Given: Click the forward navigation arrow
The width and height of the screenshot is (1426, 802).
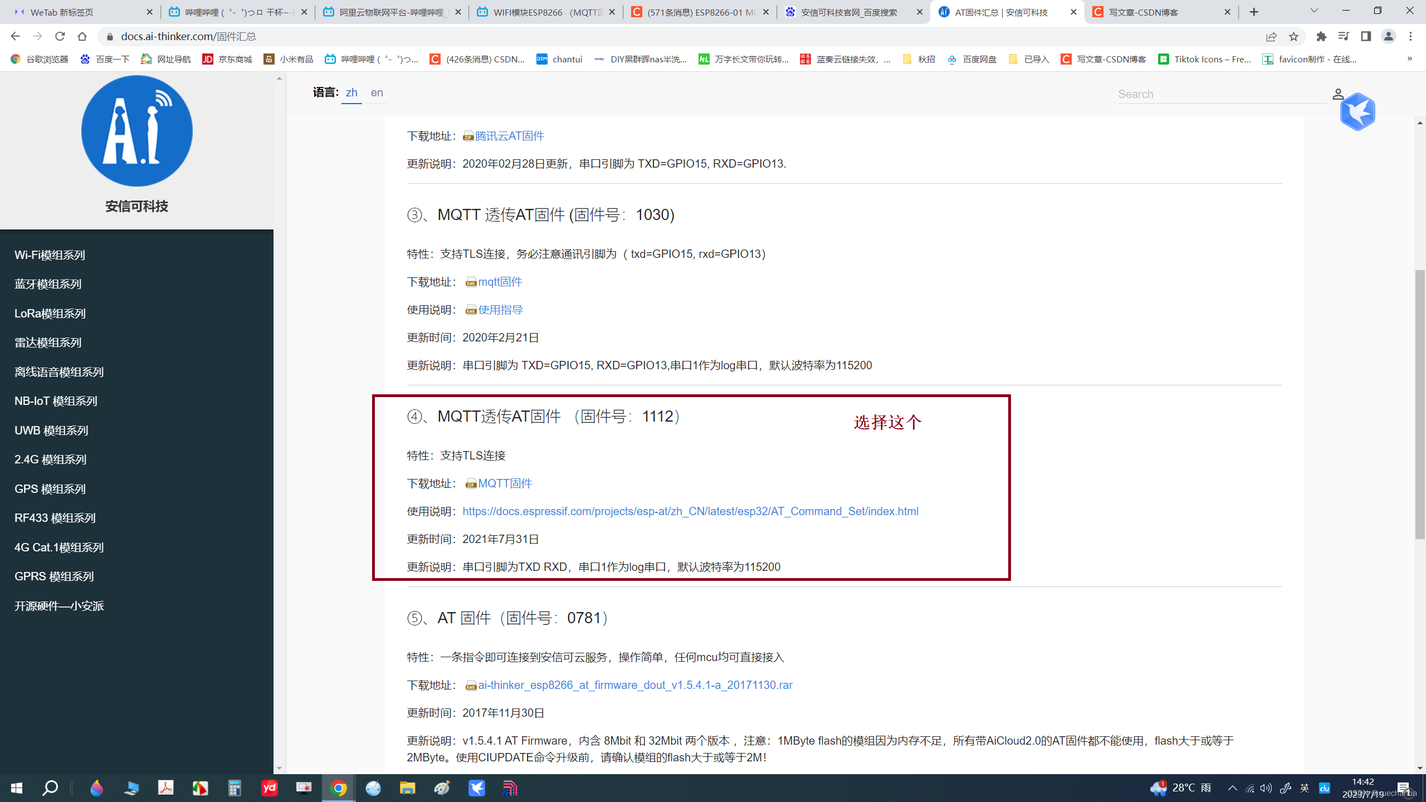Looking at the screenshot, I should (37, 36).
